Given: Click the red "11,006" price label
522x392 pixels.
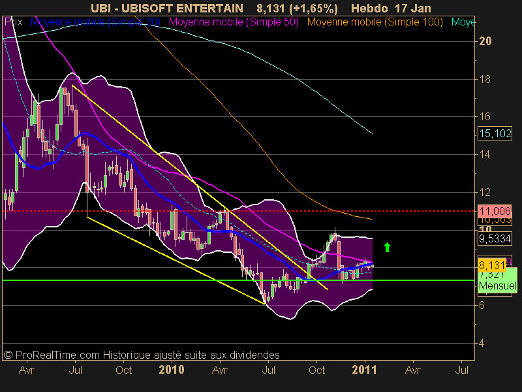Looking at the screenshot, I should [495, 211].
